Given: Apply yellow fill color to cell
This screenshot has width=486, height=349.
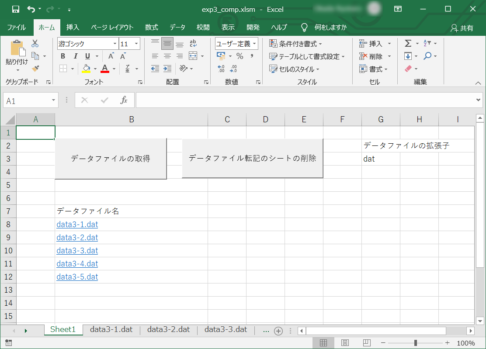Looking at the screenshot, I should (86, 69).
